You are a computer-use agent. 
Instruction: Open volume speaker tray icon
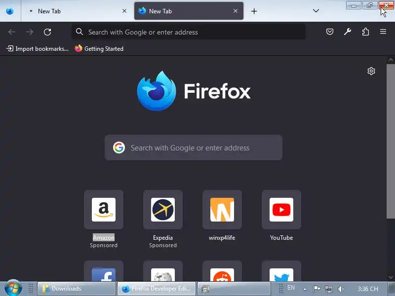click(341, 289)
